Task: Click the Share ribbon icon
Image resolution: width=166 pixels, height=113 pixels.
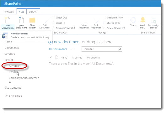Action: pos(133,20)
